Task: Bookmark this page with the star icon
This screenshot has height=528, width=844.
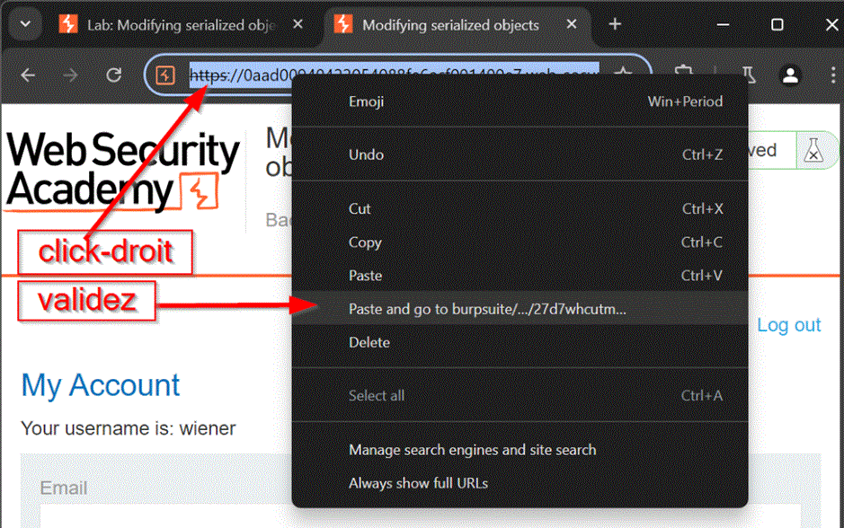Action: (x=622, y=75)
